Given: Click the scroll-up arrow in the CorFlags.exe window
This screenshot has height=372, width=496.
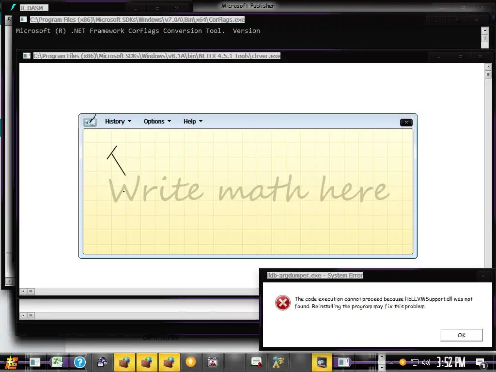Looking at the screenshot, I should pyautogui.click(x=484, y=31).
